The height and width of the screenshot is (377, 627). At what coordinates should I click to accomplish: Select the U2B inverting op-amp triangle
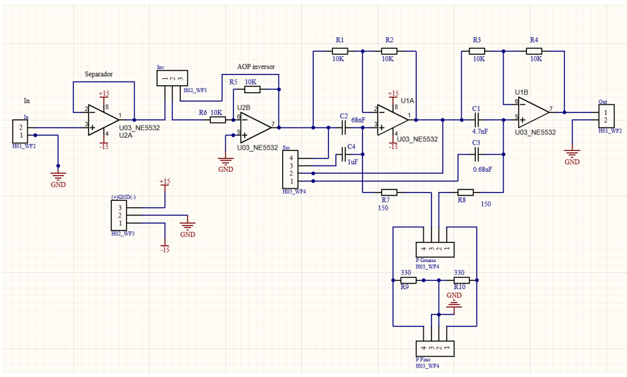256,128
